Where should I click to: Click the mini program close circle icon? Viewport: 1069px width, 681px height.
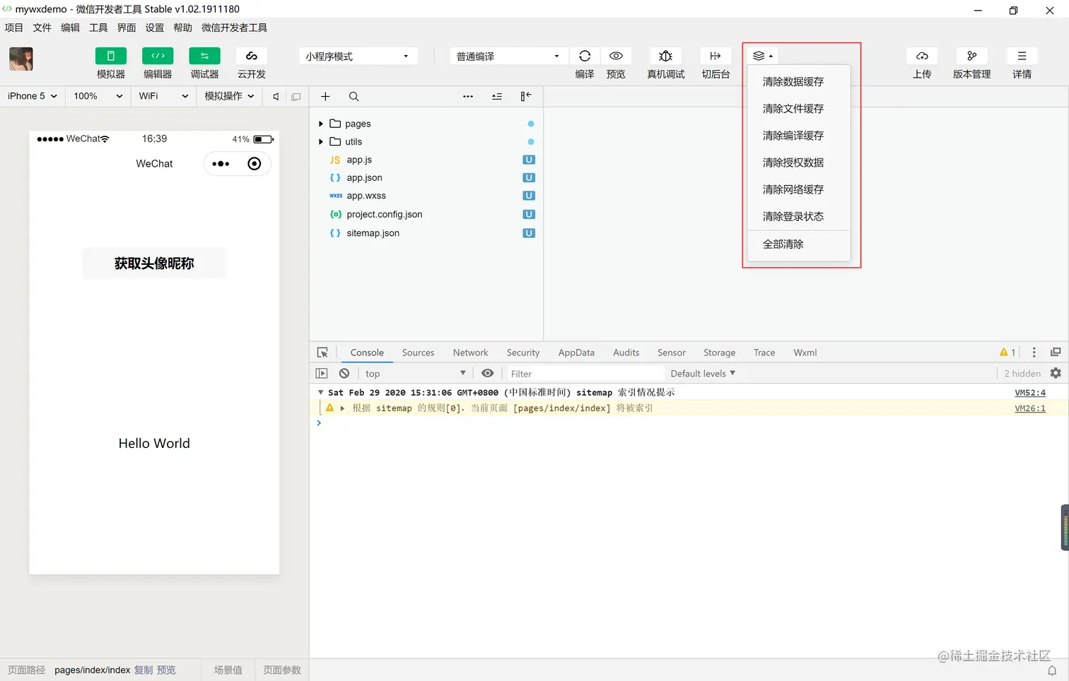[255, 164]
